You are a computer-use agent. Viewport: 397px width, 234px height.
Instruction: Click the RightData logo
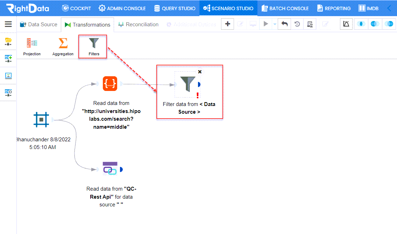pos(28,8)
